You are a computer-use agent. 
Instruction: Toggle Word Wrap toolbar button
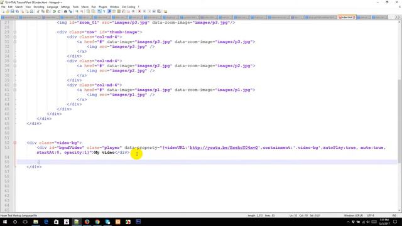99,11
